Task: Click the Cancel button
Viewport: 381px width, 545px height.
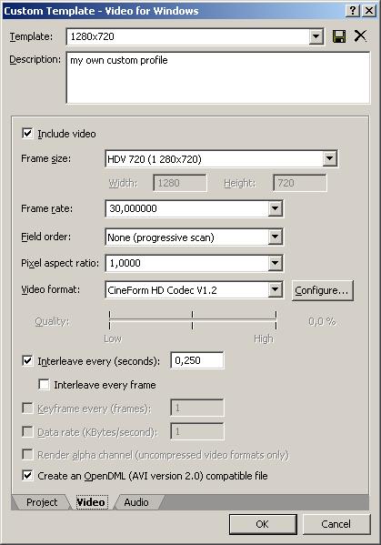Action: tap(336, 524)
